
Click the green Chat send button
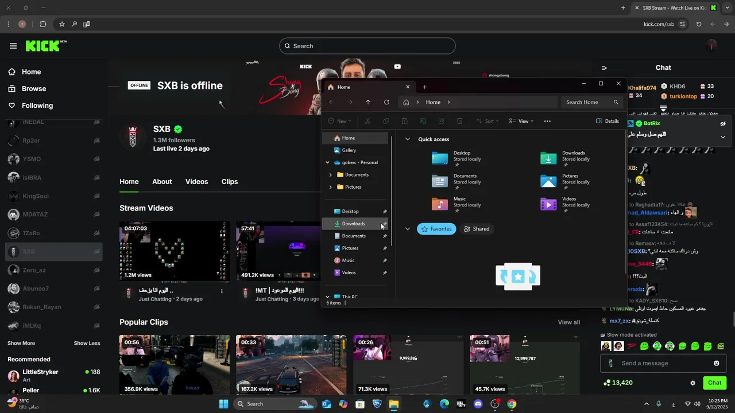point(714,383)
